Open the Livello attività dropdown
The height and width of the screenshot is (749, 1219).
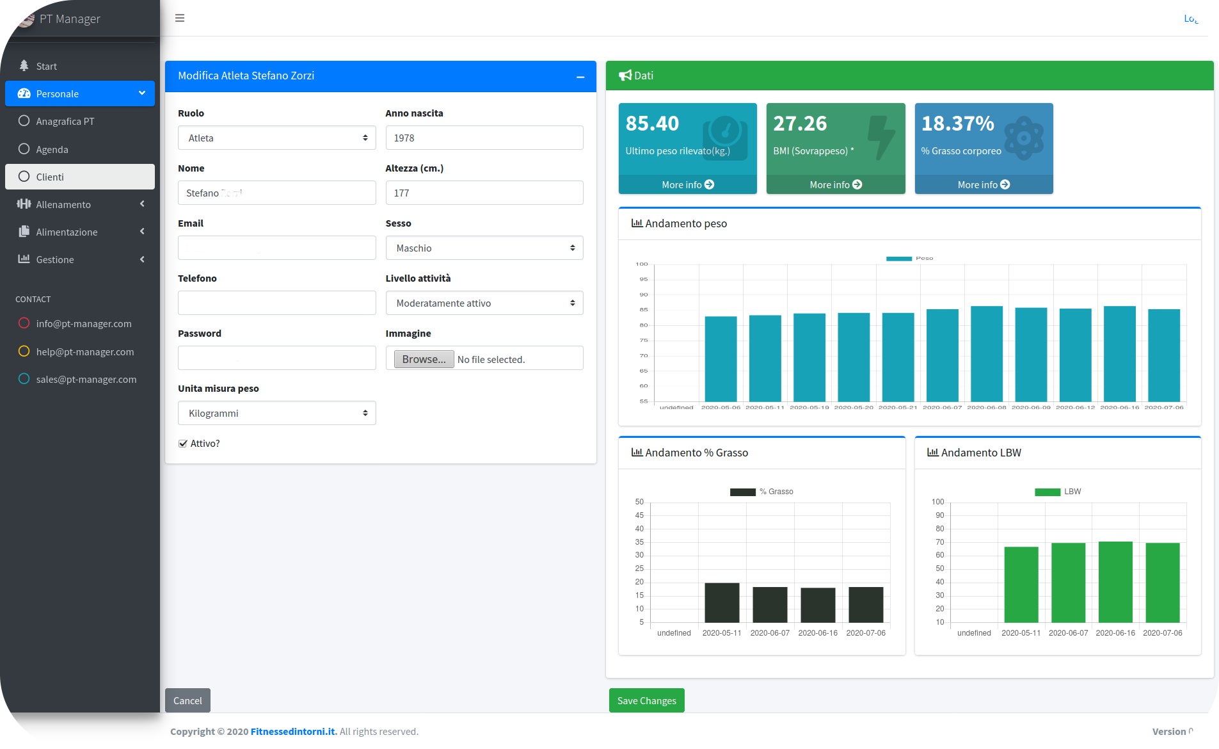(x=484, y=303)
